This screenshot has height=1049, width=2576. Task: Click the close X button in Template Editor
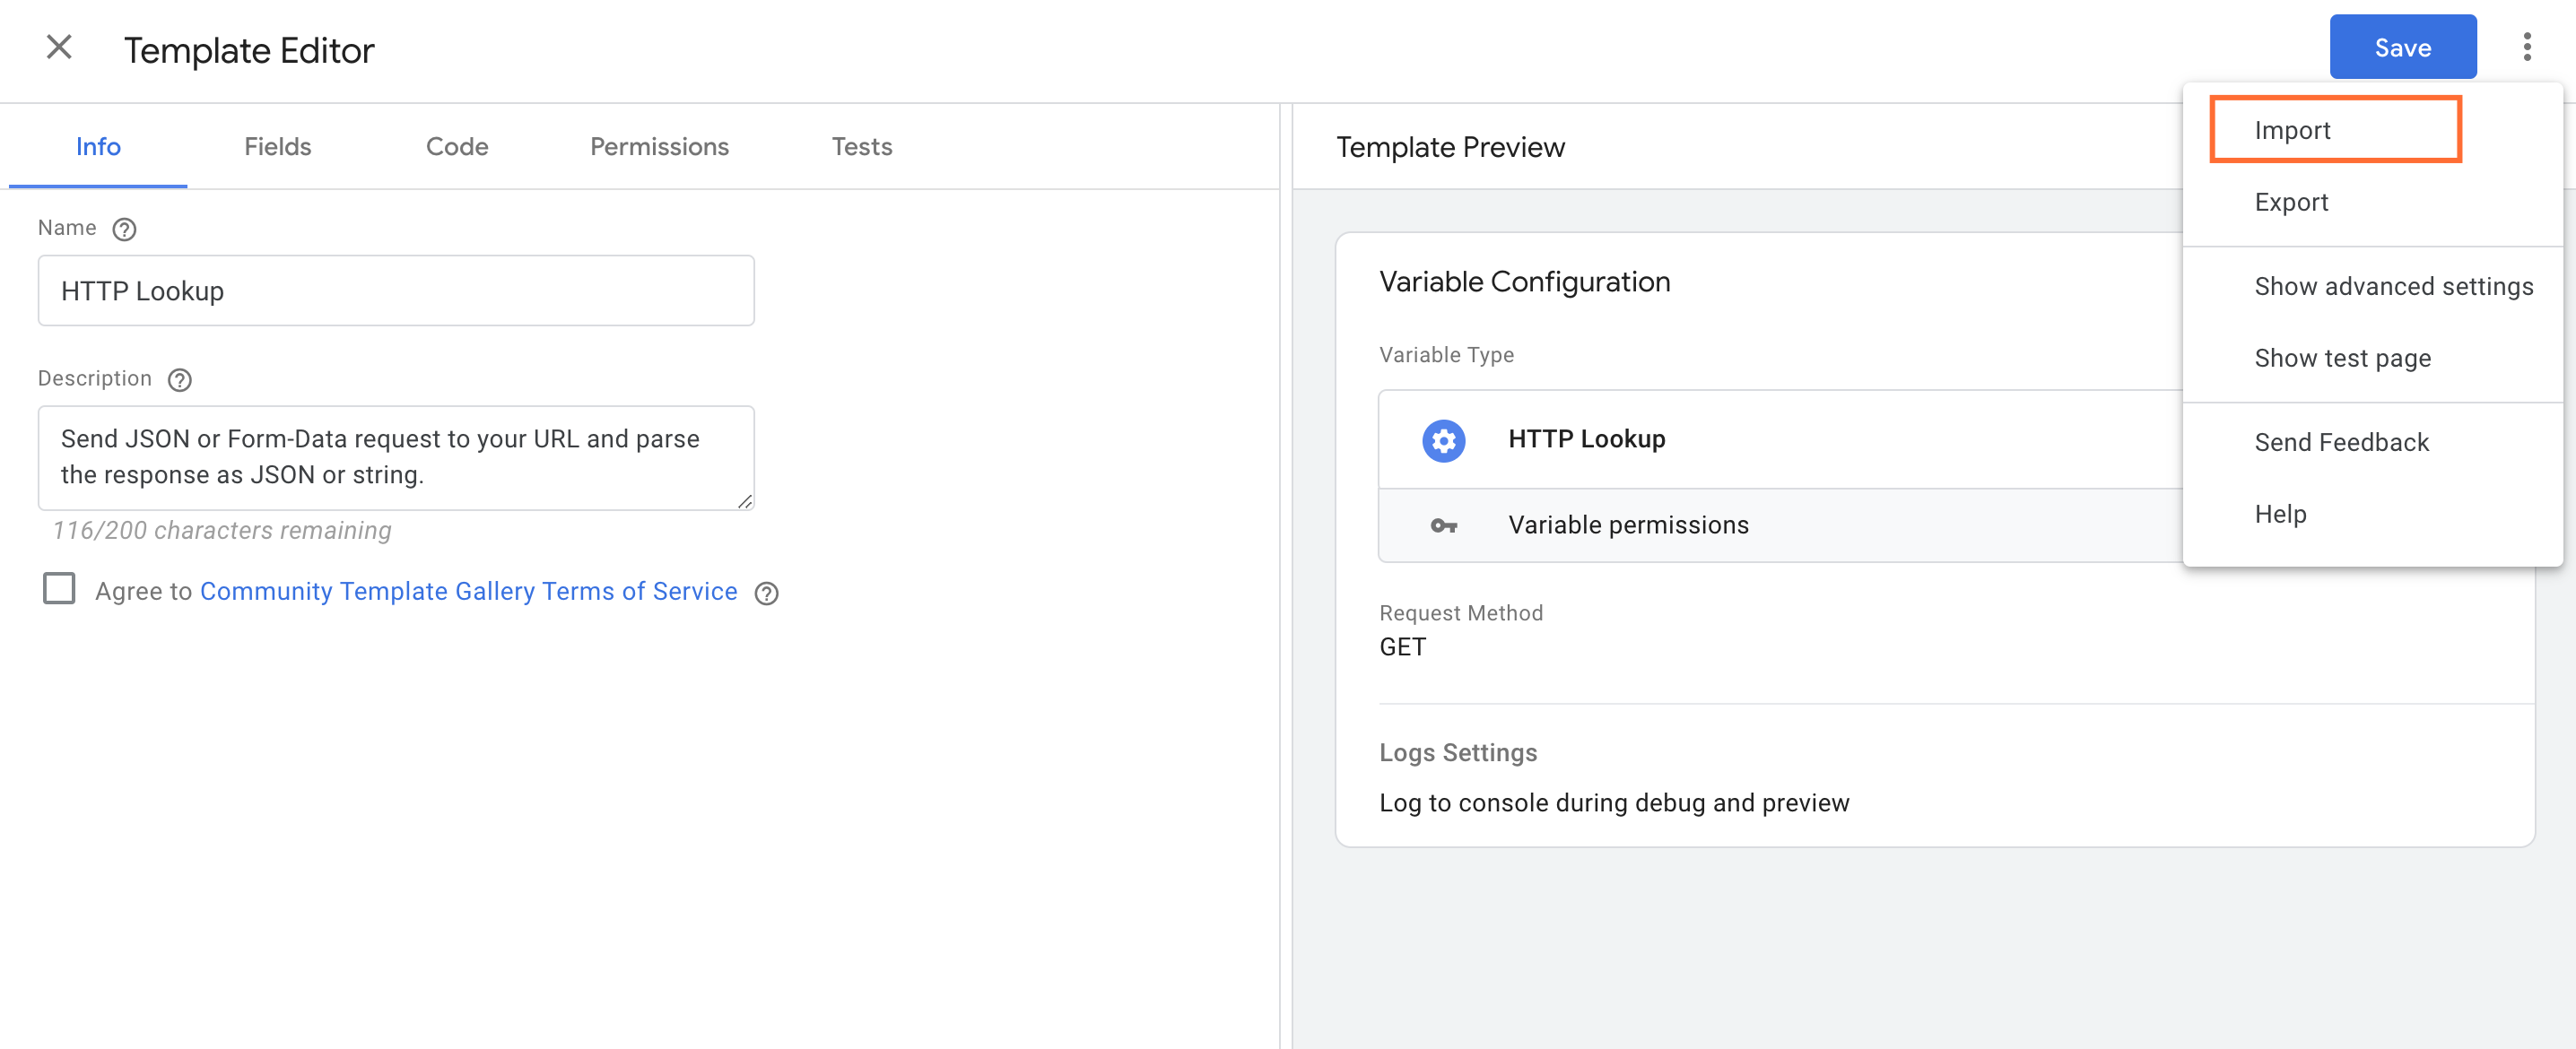56,48
